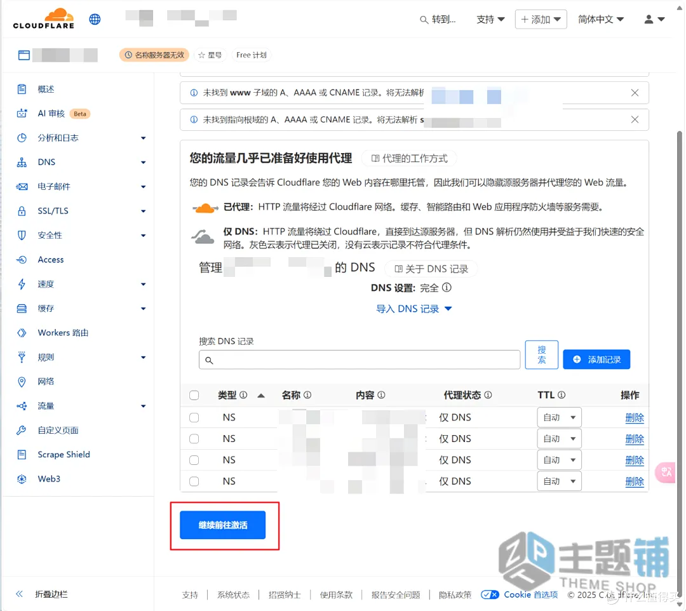Open 关于 DNS 记录 help link
The height and width of the screenshot is (611, 686).
coord(431,269)
